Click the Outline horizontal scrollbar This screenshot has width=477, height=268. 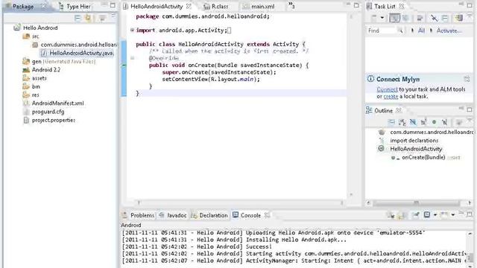click(416, 202)
